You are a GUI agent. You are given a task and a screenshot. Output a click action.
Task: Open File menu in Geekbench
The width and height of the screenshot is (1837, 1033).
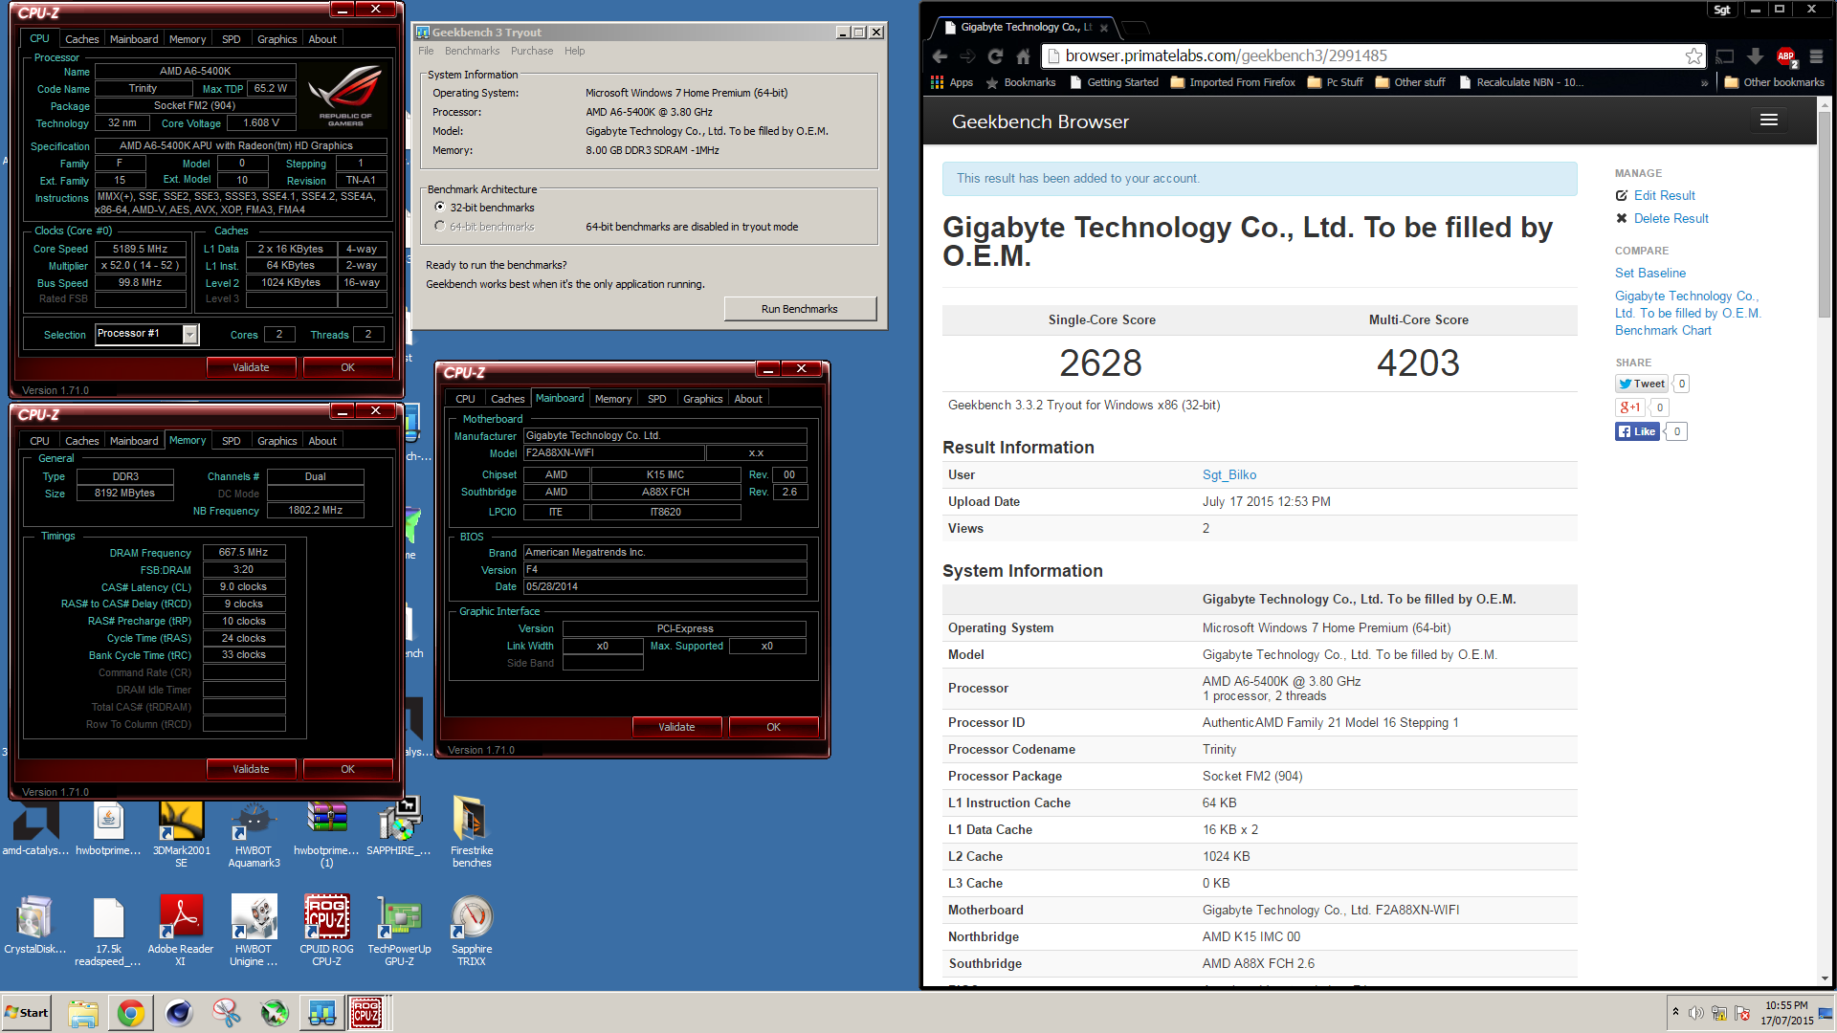[426, 51]
